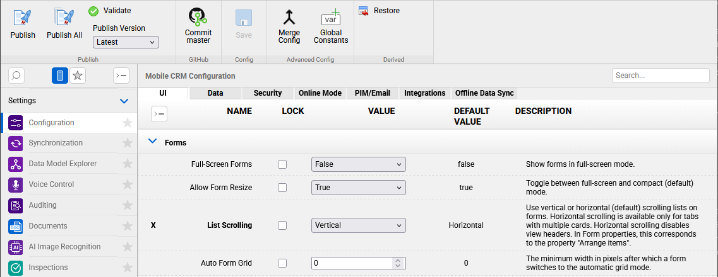Open the Global Constants var icon

[x=331, y=18]
